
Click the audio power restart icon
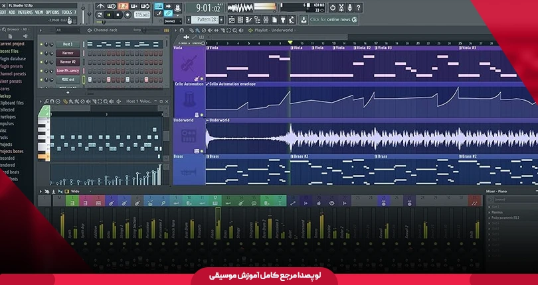click(333, 7)
